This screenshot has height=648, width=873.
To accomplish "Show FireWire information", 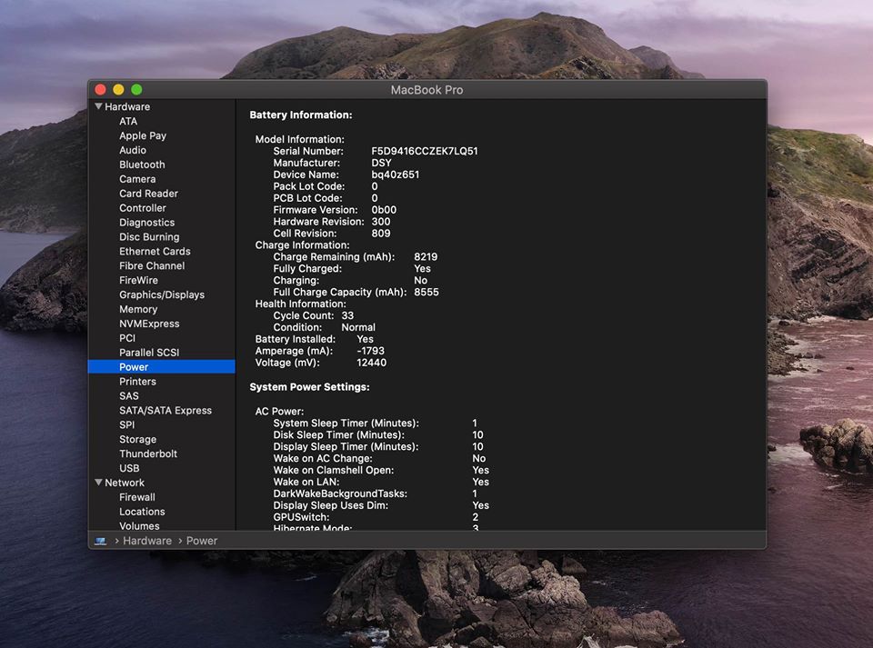I will pyautogui.click(x=138, y=280).
